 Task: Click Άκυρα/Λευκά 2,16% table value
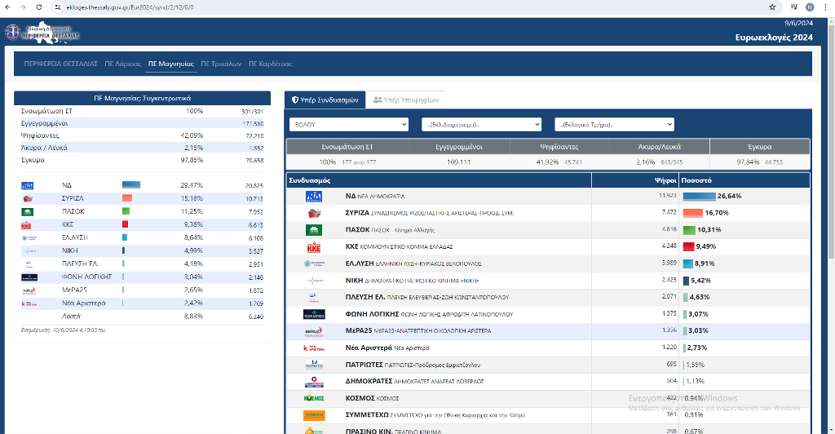tap(645, 162)
